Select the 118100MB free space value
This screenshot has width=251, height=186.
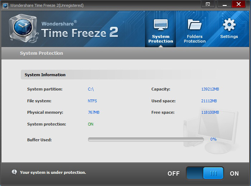coord(210,112)
